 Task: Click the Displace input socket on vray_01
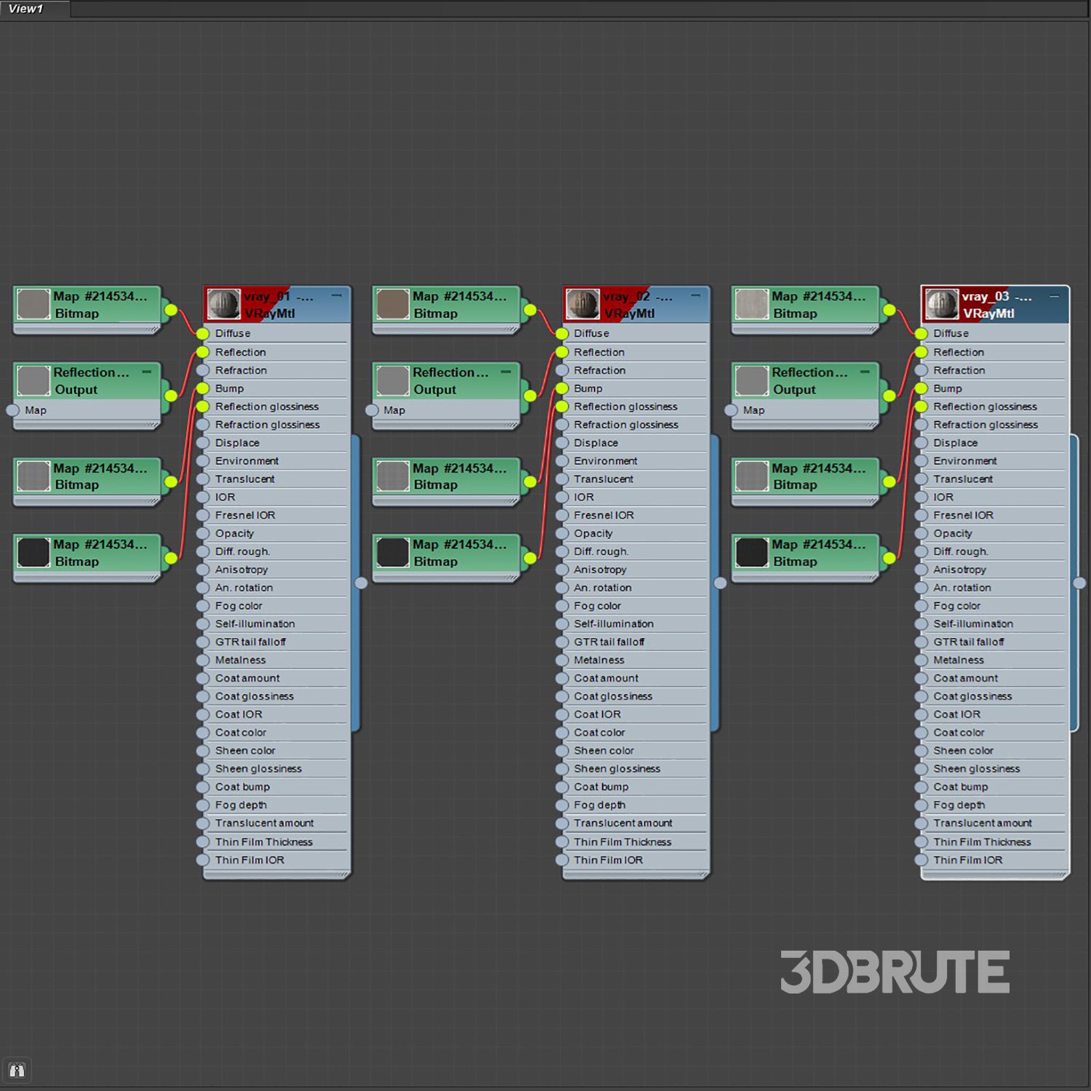[203, 443]
